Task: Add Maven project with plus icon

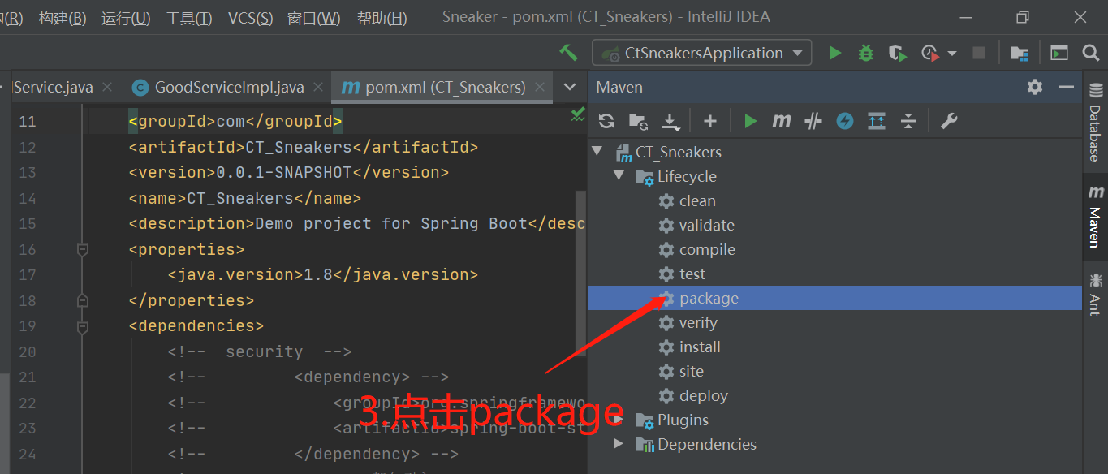Action: click(710, 121)
